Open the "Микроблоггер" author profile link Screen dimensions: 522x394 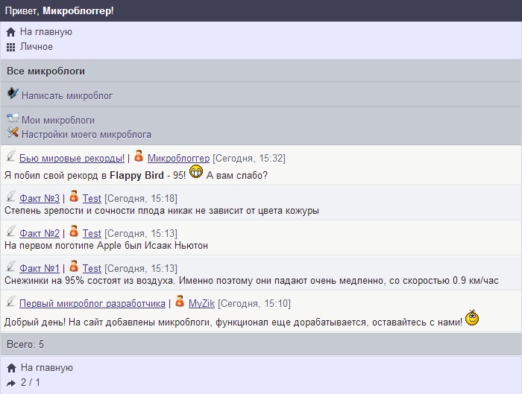point(178,158)
